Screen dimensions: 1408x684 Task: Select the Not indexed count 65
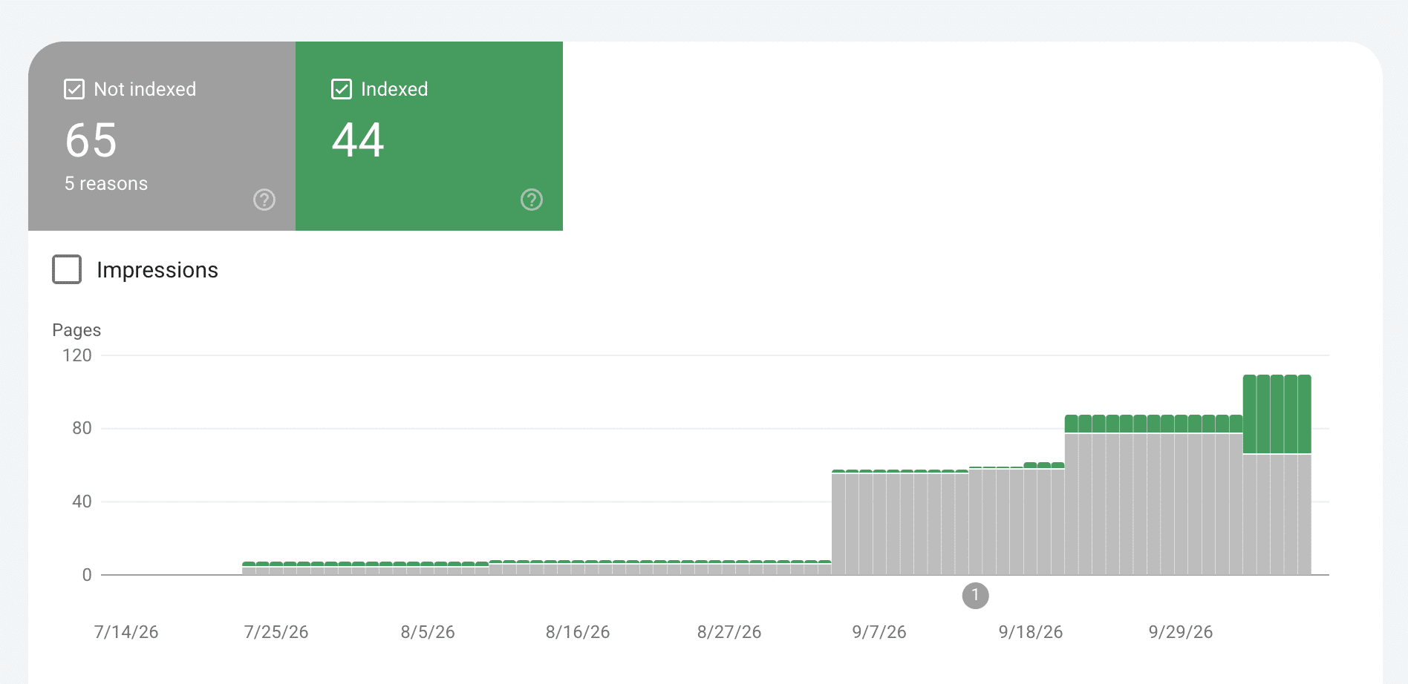click(91, 140)
